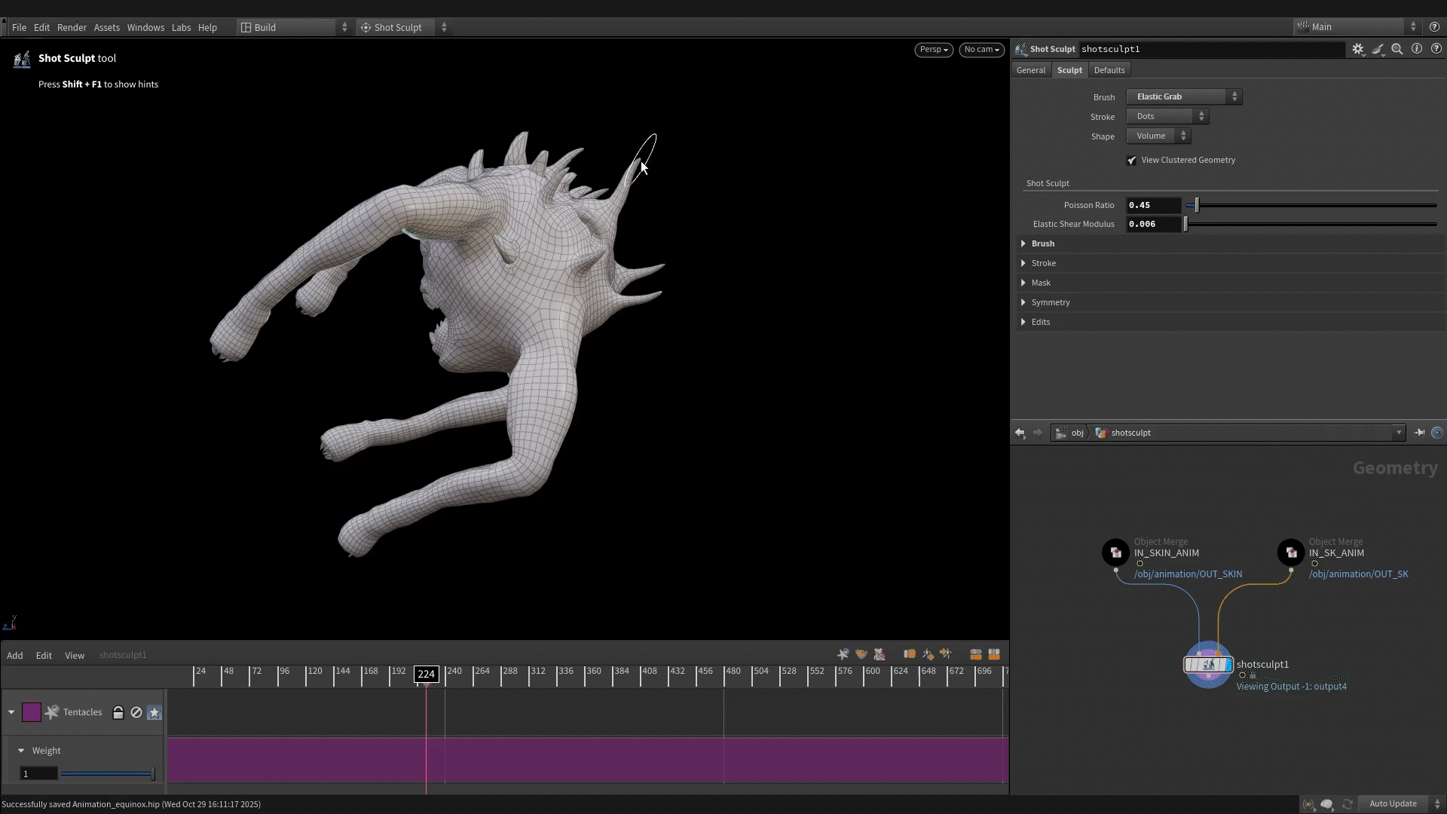Click the pin icon in network path bar
Image resolution: width=1447 pixels, height=814 pixels.
coord(1419,433)
